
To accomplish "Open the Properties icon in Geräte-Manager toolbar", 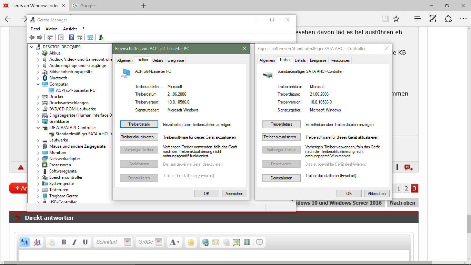I will point(61,37).
